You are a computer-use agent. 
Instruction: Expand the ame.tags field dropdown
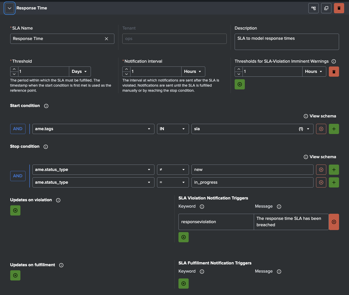[149, 129]
